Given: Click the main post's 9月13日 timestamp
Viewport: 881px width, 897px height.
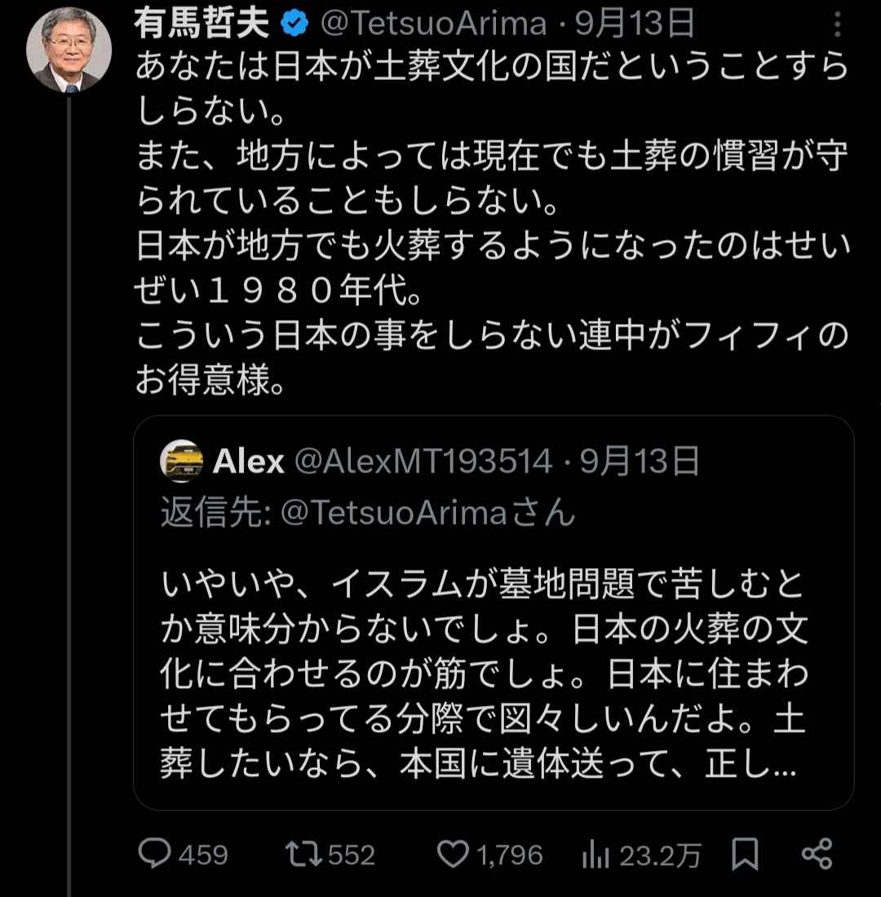Looking at the screenshot, I should pos(635,25).
